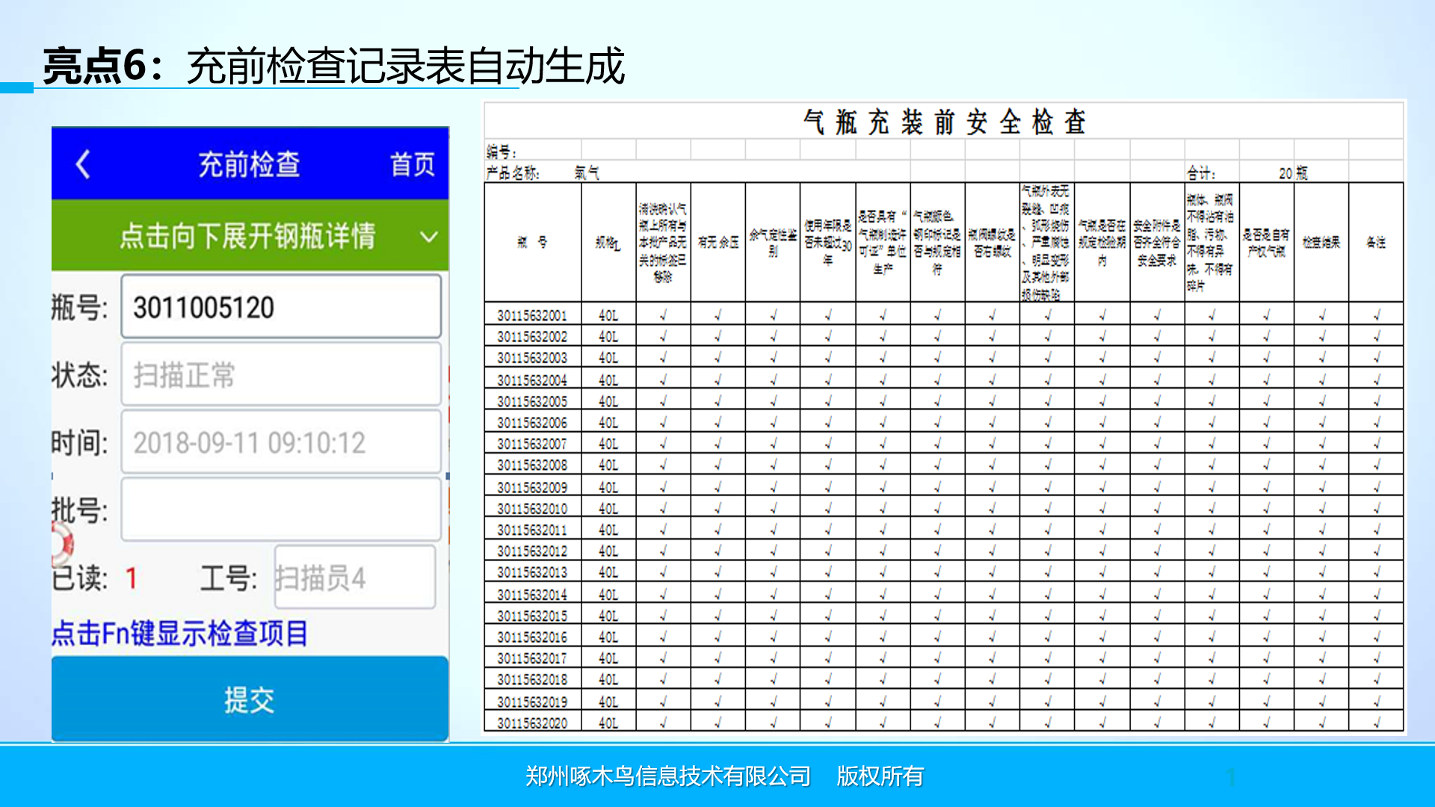Click the 备注 column header
This screenshot has height=807, width=1435.
coord(1376,242)
